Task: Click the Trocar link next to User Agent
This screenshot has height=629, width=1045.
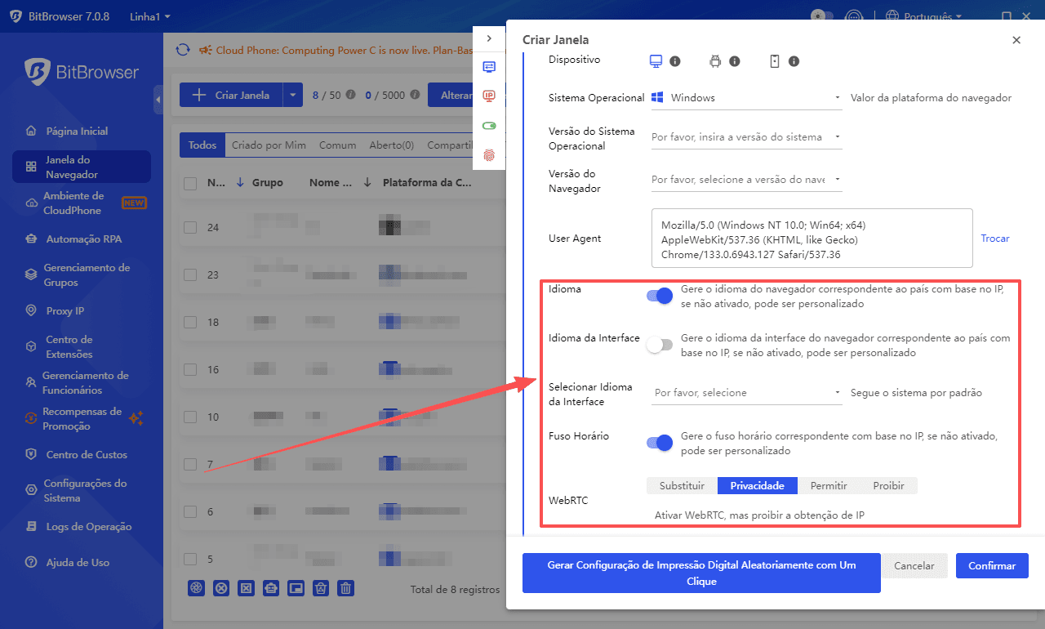Action: tap(994, 238)
